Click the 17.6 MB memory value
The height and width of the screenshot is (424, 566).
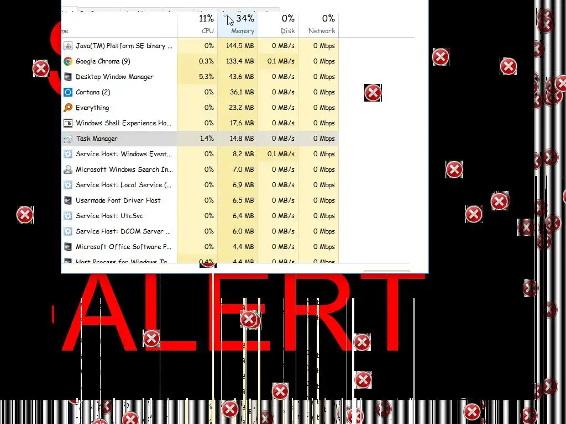point(242,123)
